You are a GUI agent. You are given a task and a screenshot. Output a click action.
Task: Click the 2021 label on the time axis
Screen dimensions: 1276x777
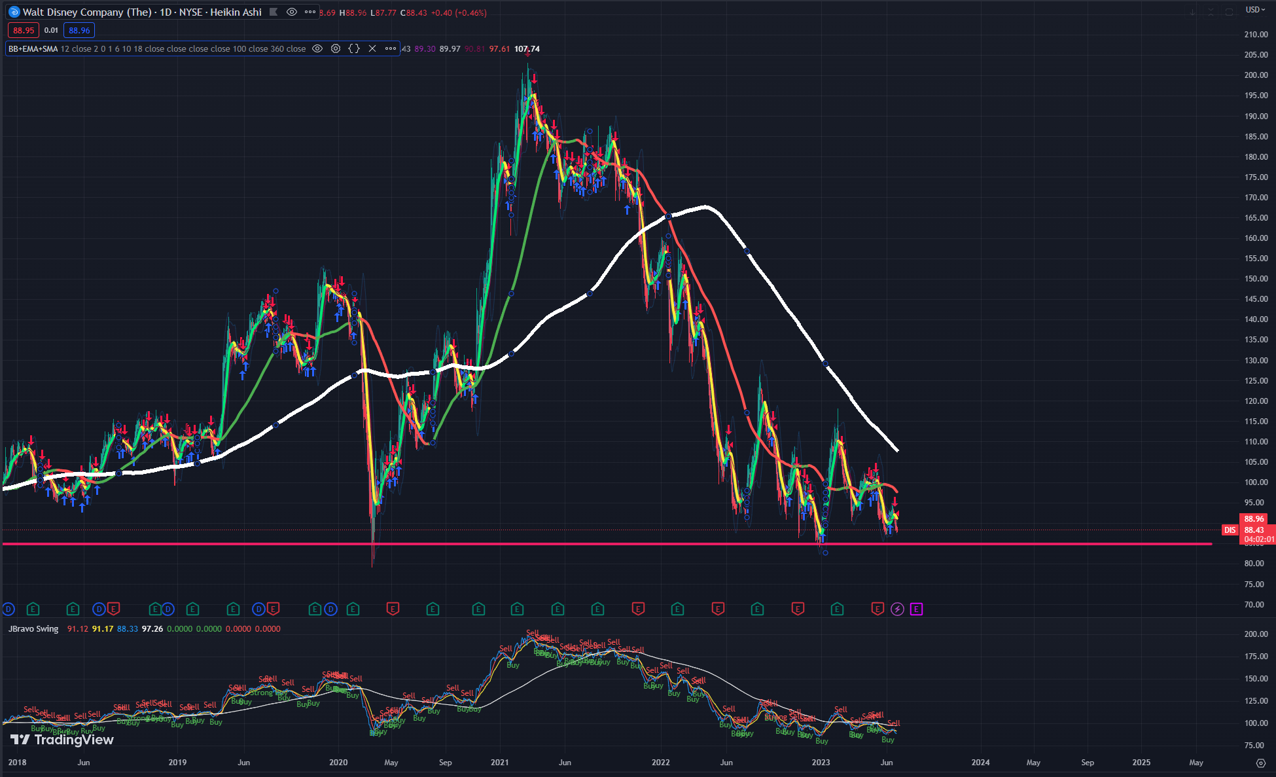coord(499,763)
